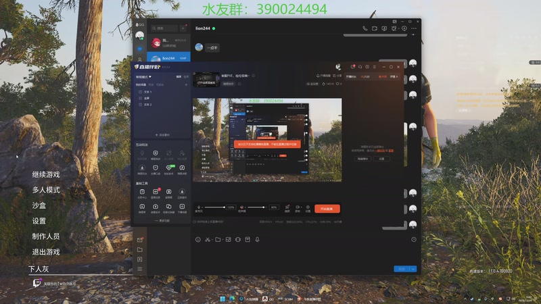The height and width of the screenshot is (304, 541).
Task: Click the blue send button in QQ
Action: (401, 269)
